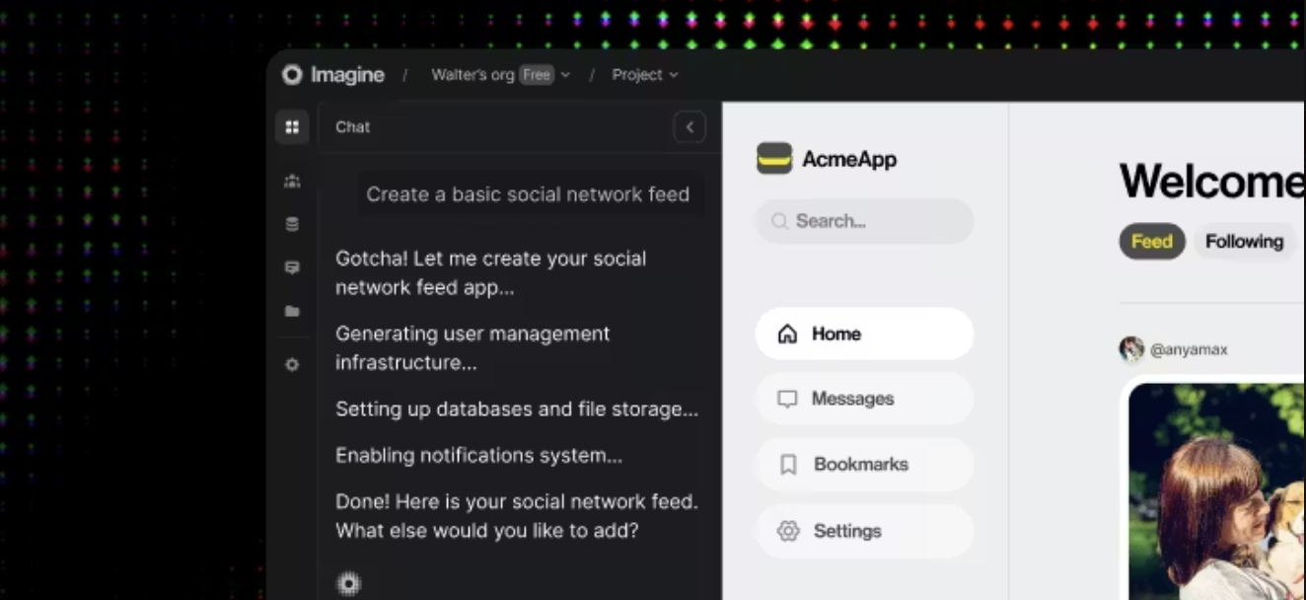Click 'Generating user management infrastructure...' chat line

[472, 348]
